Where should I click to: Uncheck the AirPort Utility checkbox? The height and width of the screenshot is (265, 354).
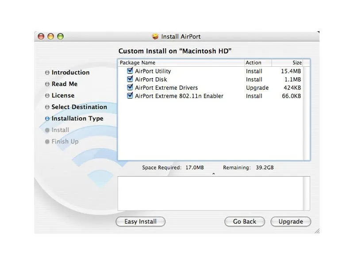[130, 71]
